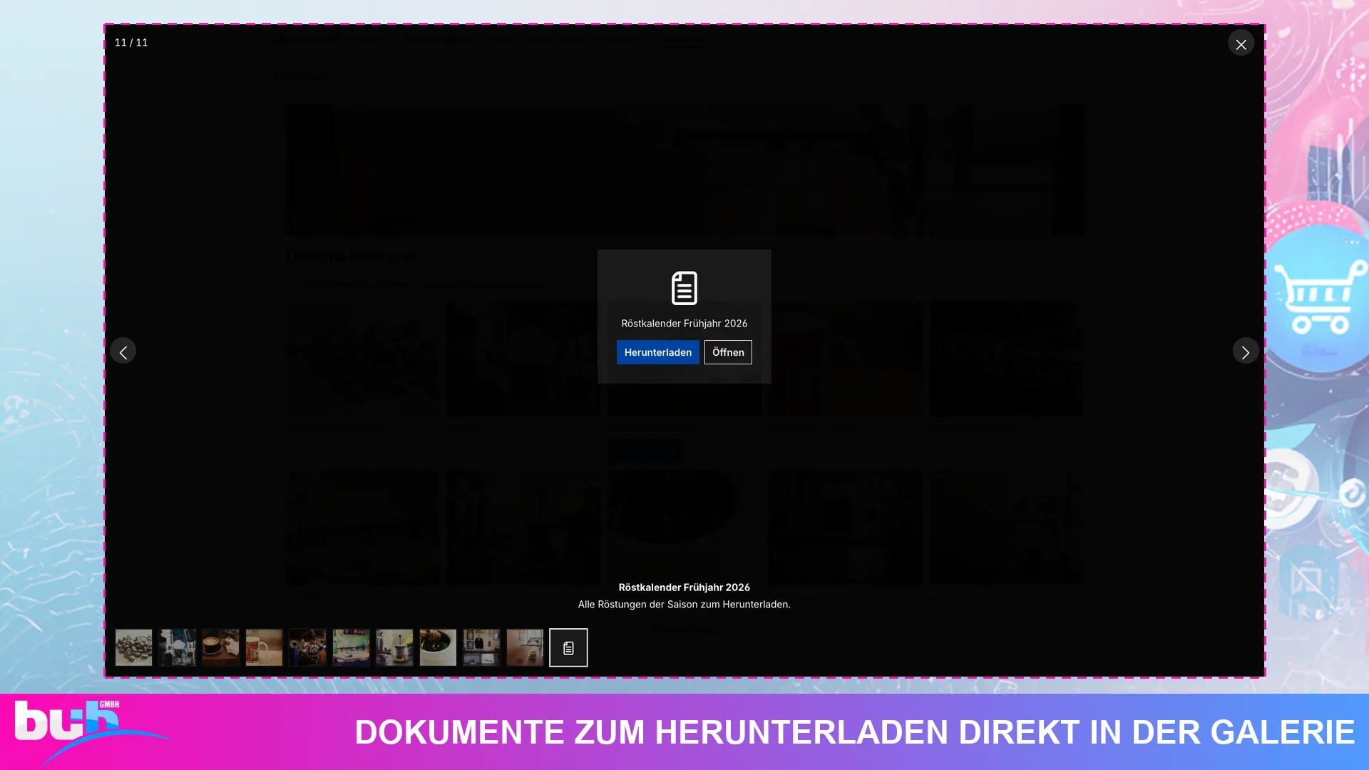Open the red patterned mug thumbnail
Image resolution: width=1369 pixels, height=770 pixels.
(264, 647)
